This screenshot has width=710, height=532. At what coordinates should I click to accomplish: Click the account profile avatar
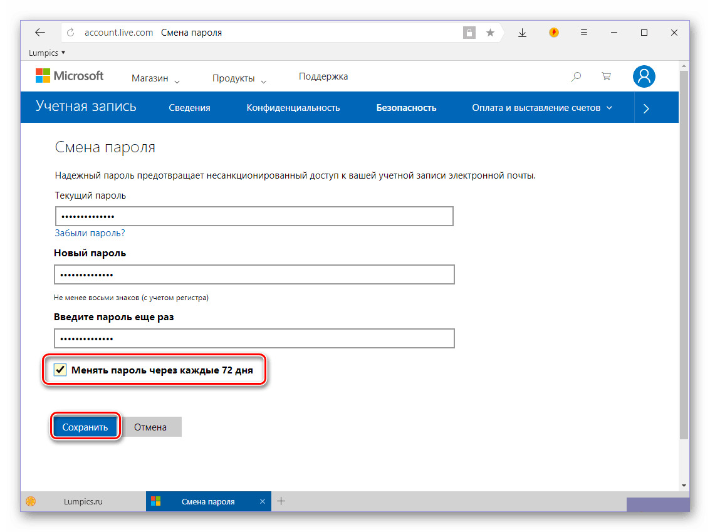pos(644,76)
